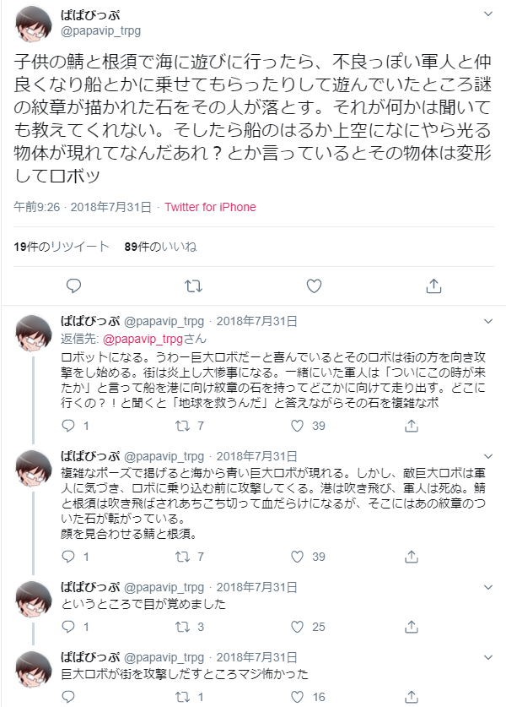Retweet the main tweet

pyautogui.click(x=193, y=286)
